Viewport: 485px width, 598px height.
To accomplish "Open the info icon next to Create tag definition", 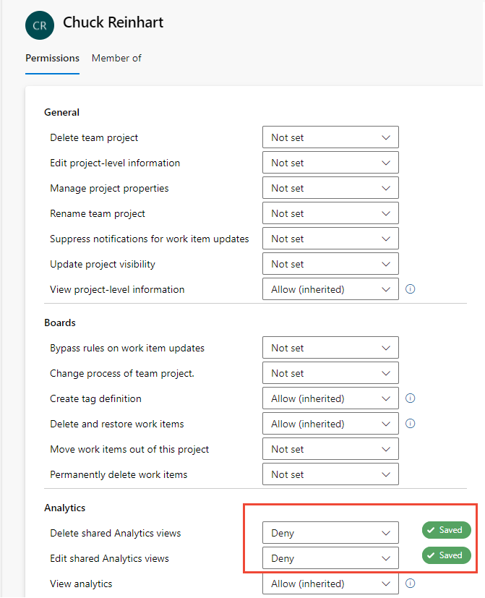I will tap(410, 398).
